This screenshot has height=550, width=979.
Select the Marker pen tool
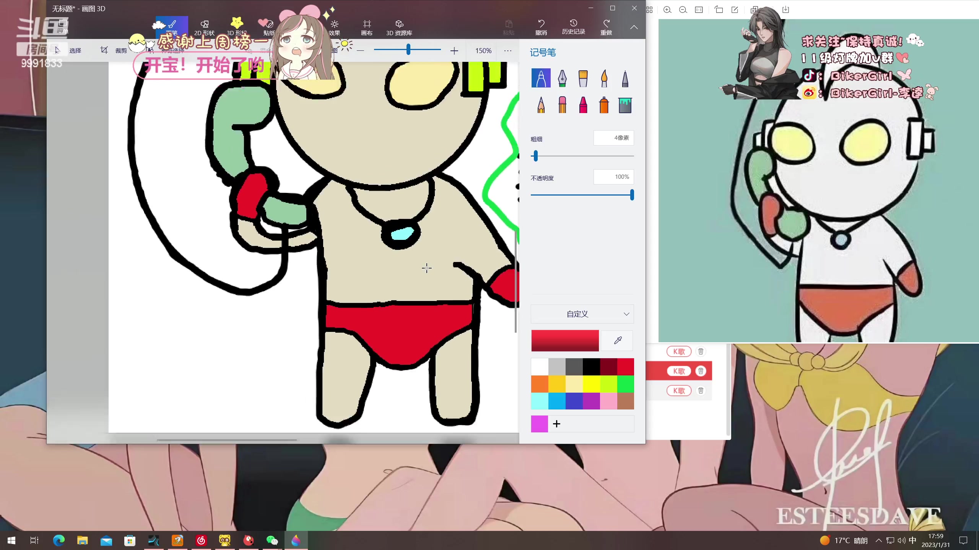541,78
